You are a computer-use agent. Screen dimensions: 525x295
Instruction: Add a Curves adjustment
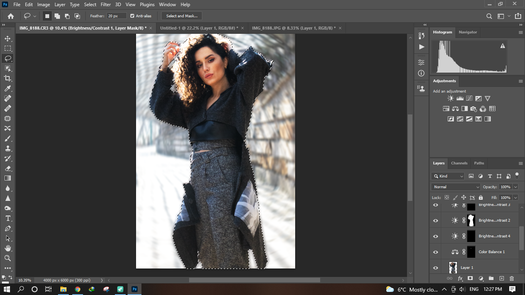tap(469, 99)
